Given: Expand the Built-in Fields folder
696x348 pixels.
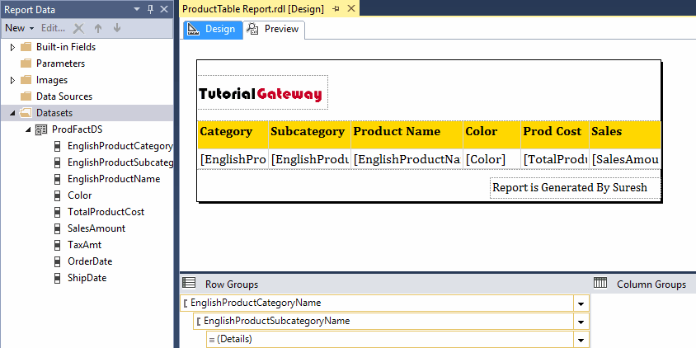Looking at the screenshot, I should pos(12,47).
